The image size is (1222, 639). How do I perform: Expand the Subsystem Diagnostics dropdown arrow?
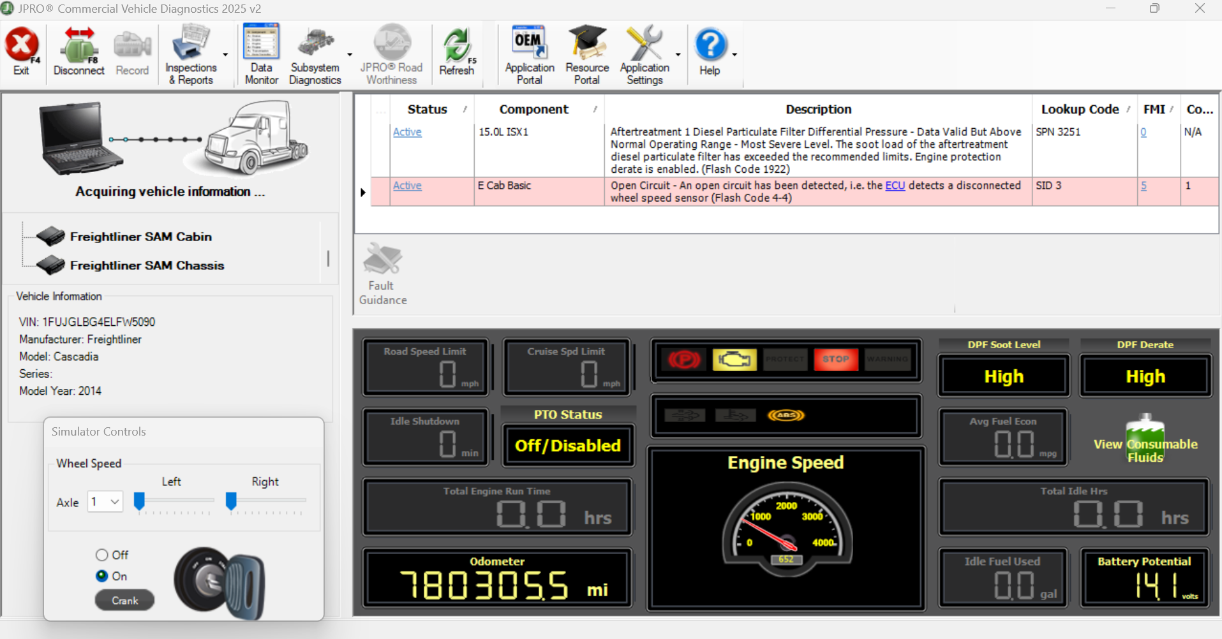click(x=350, y=55)
